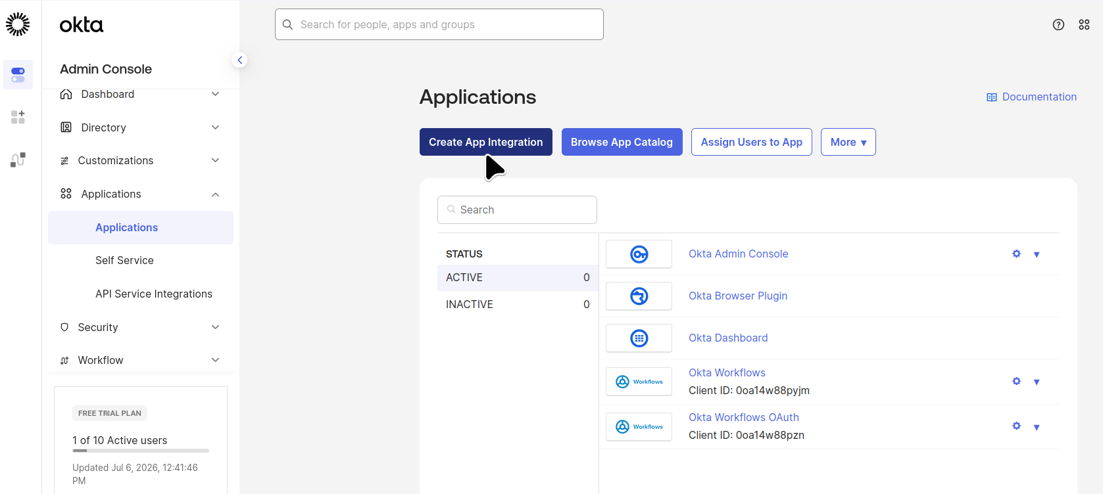Select Self Service in sidebar
The width and height of the screenshot is (1103, 494).
coord(124,260)
